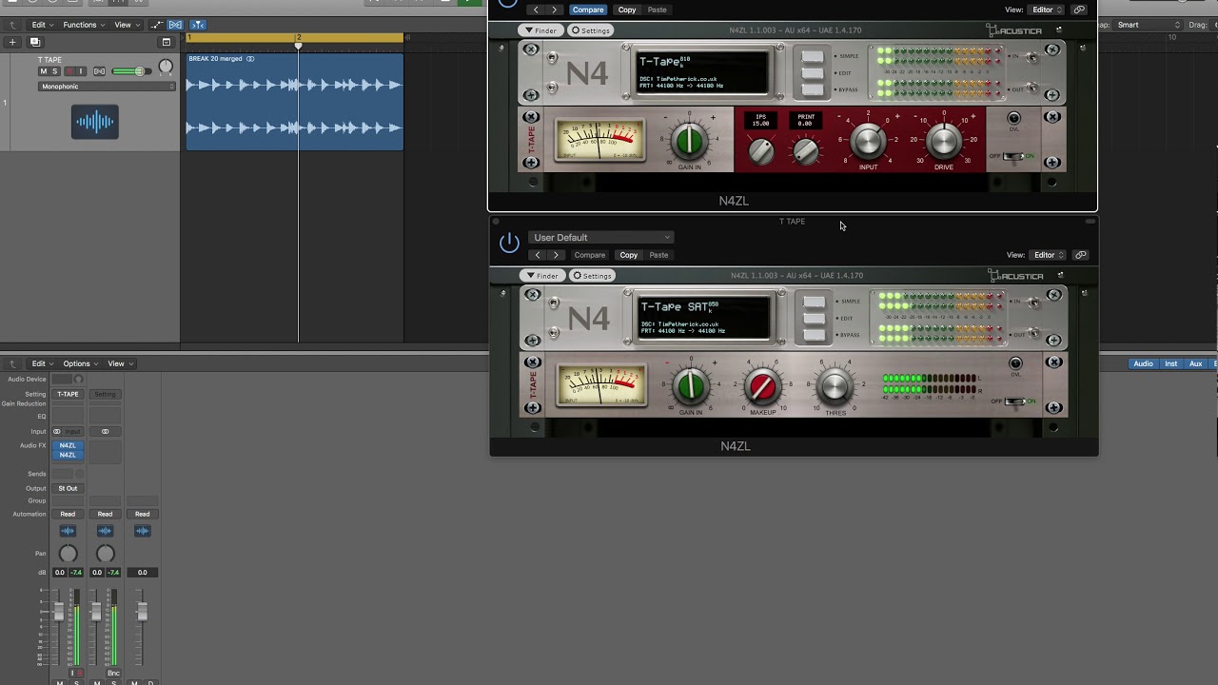
Task: Click the T TAPE track pan knob
Action: tap(166, 67)
